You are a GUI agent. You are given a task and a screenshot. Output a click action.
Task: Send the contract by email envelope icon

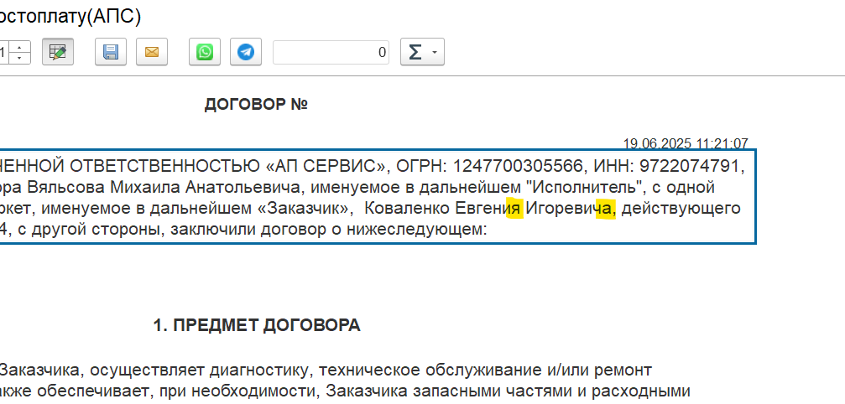coord(152,52)
